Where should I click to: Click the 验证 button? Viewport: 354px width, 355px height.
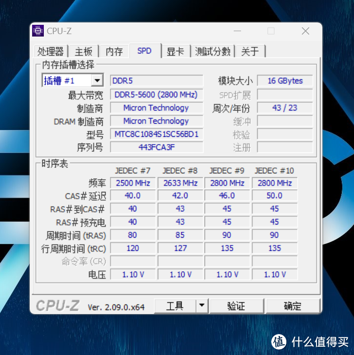point(237,306)
